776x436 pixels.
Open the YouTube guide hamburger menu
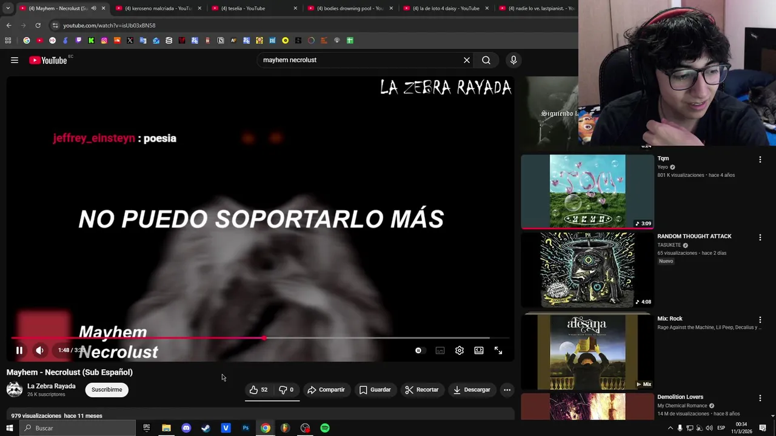[x=15, y=60]
